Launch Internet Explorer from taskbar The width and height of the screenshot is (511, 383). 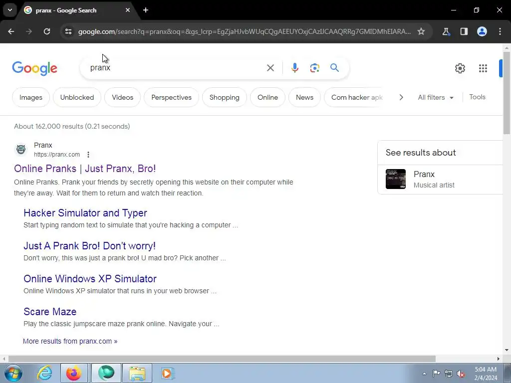(44, 373)
